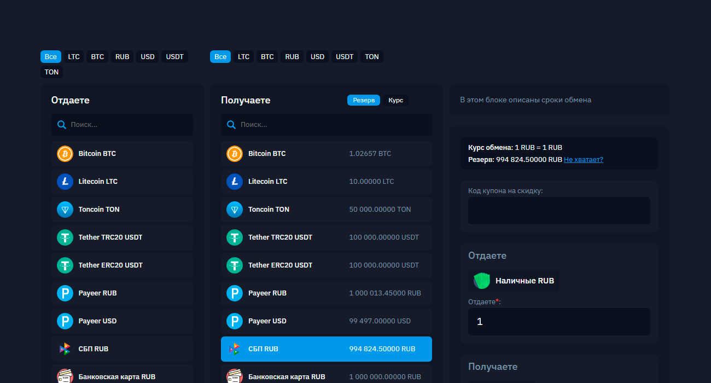
Task: Filter Отдаете currencies by USD
Action: [x=148, y=57]
